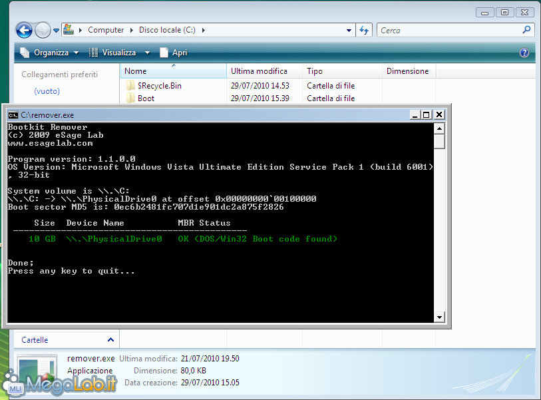Click the console vertical scrollbar thumb

coord(439,142)
